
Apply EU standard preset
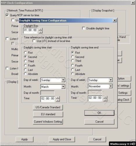[x=48, y=114]
